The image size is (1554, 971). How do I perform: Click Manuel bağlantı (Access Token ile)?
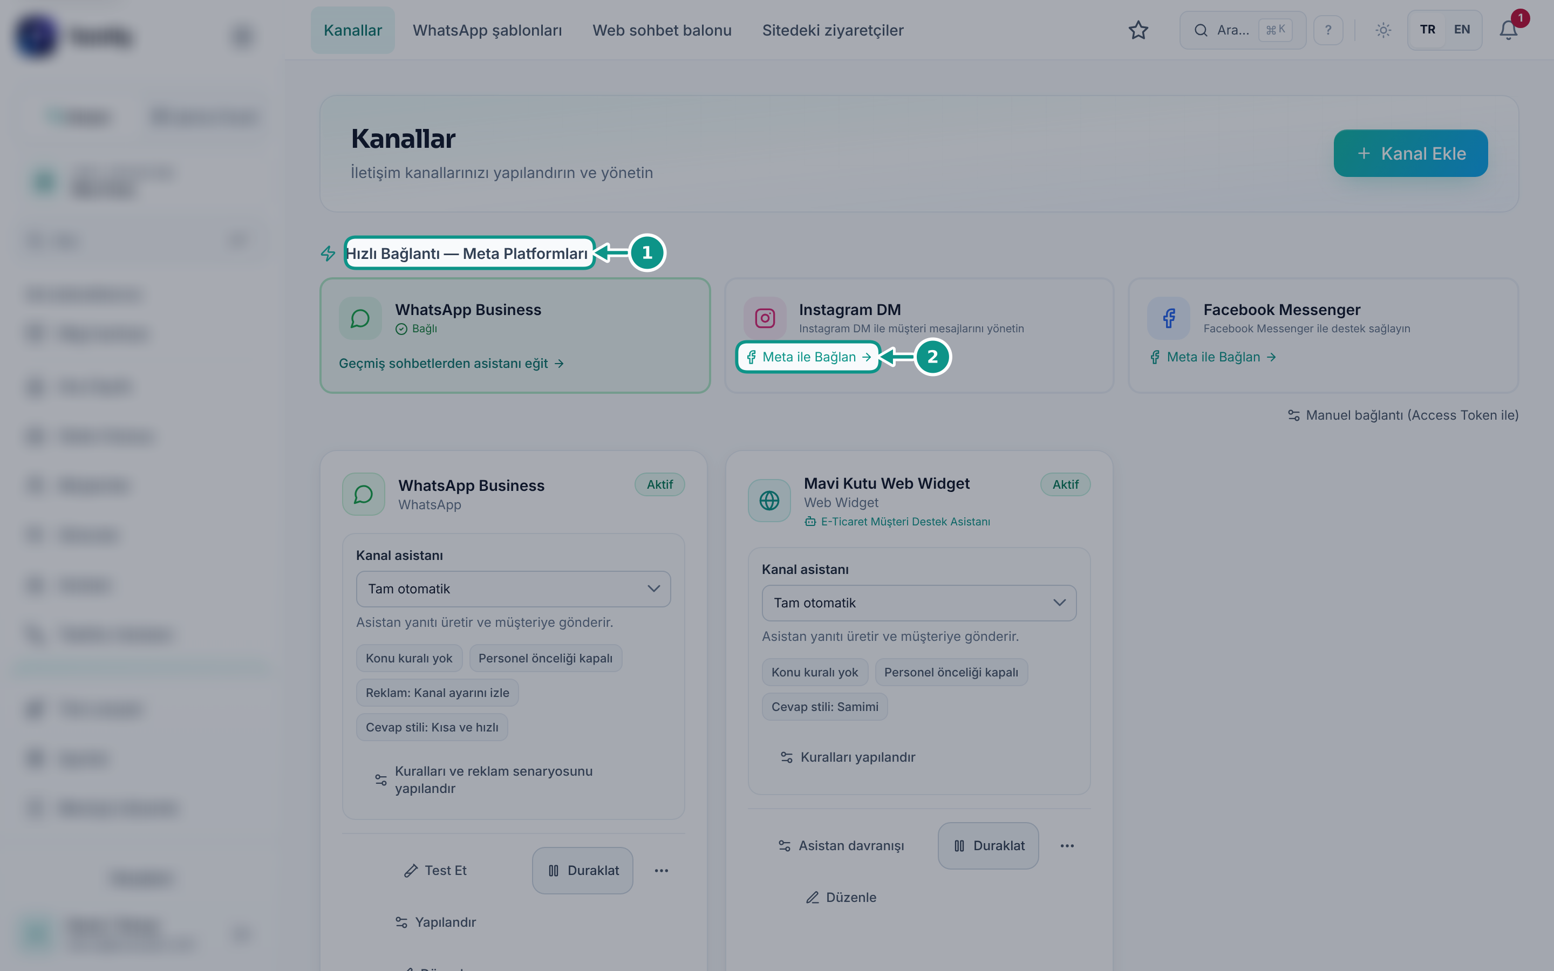tap(1403, 415)
